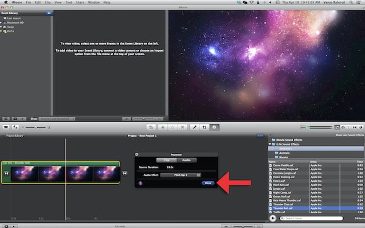Open the Notification Center icon
Screen dimensions: 365x228
pos(359,2)
